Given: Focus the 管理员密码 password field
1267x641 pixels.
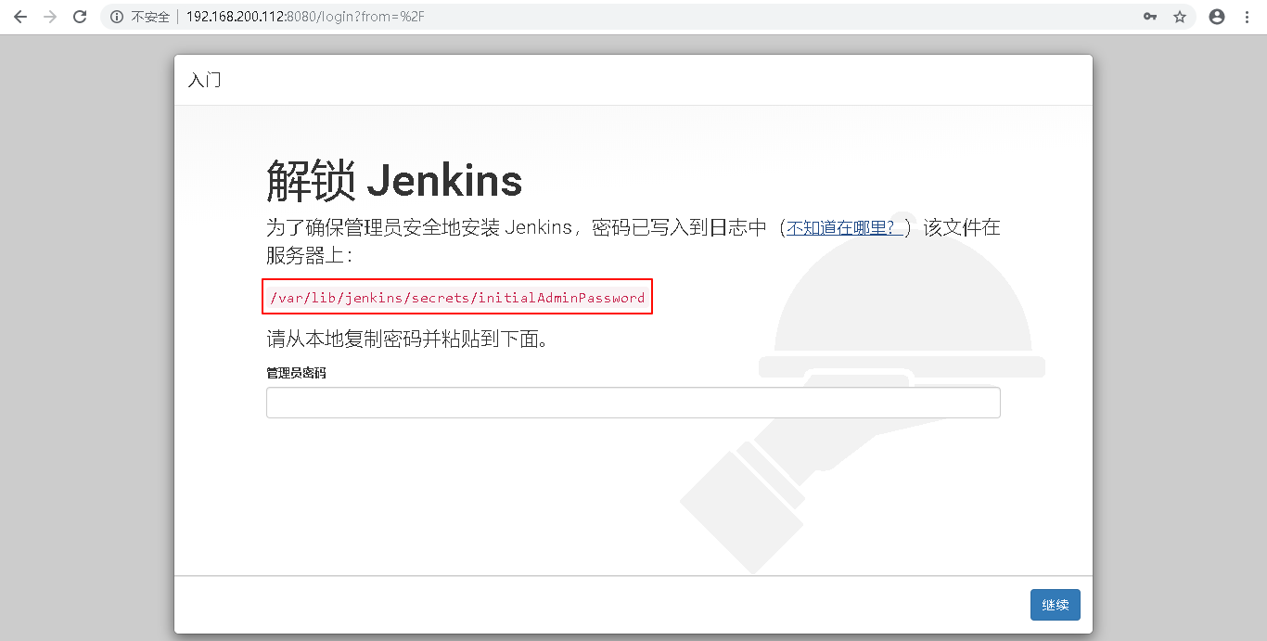Looking at the screenshot, I should (x=633, y=403).
